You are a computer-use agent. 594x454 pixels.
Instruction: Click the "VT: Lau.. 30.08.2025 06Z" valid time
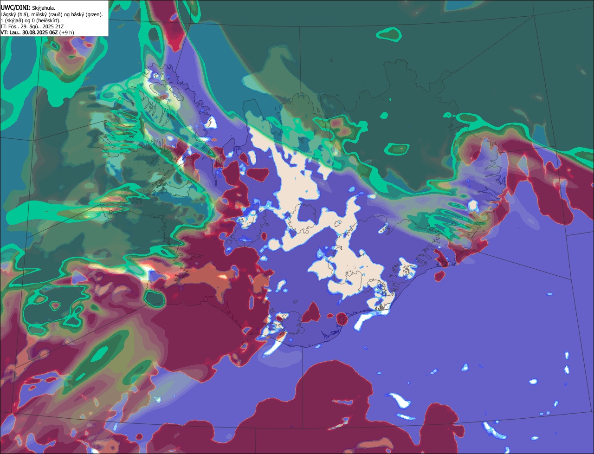[29, 32]
